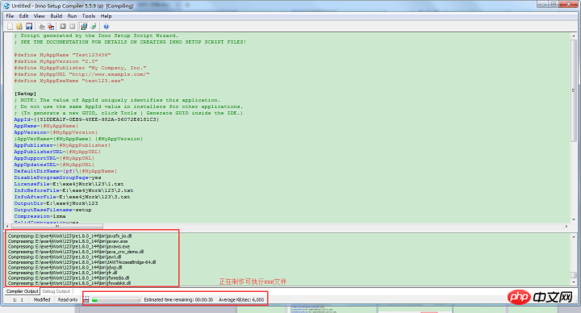This screenshot has width=581, height=313.
Task: Click the jfxmedia.dll output line
Action: coord(69,278)
